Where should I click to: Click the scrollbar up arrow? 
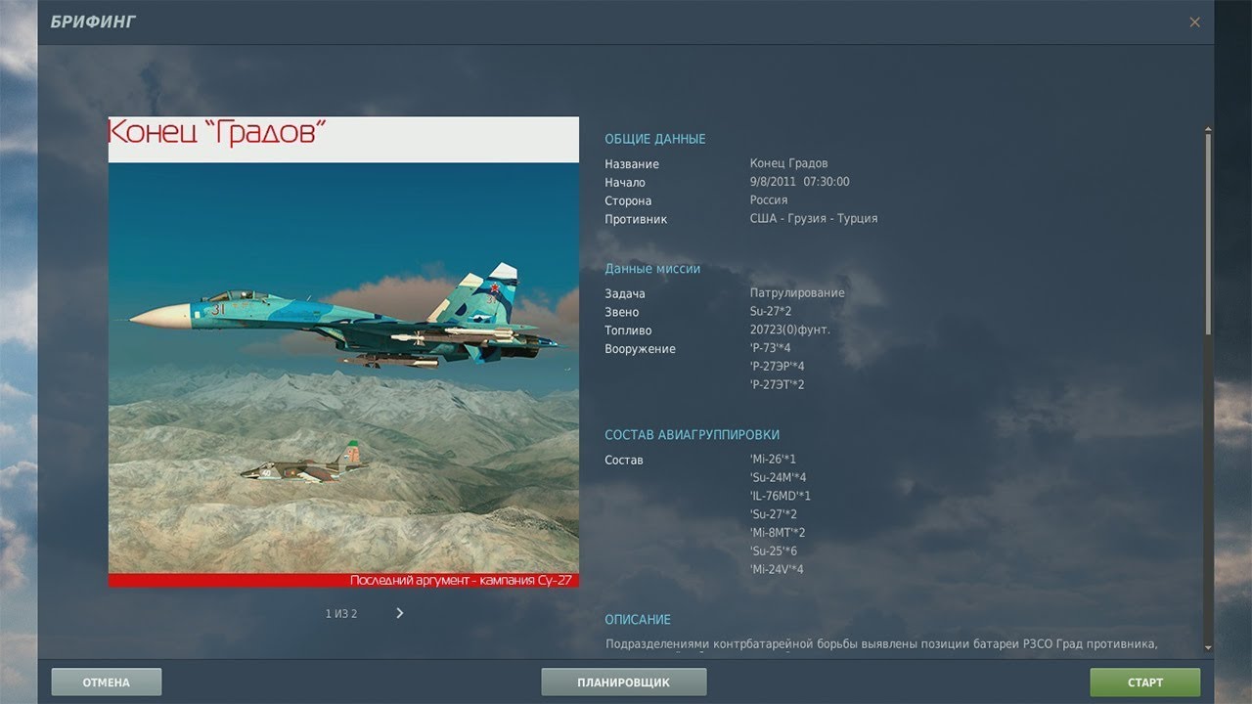tap(1209, 128)
